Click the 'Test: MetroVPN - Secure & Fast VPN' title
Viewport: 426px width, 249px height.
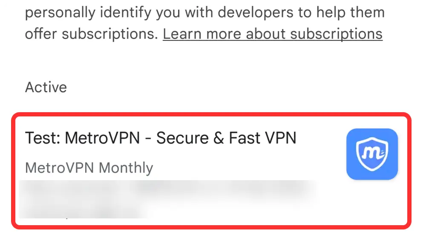161,137
